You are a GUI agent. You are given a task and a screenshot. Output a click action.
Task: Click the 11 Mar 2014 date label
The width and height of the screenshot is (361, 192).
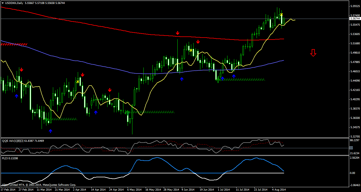pos(44,190)
